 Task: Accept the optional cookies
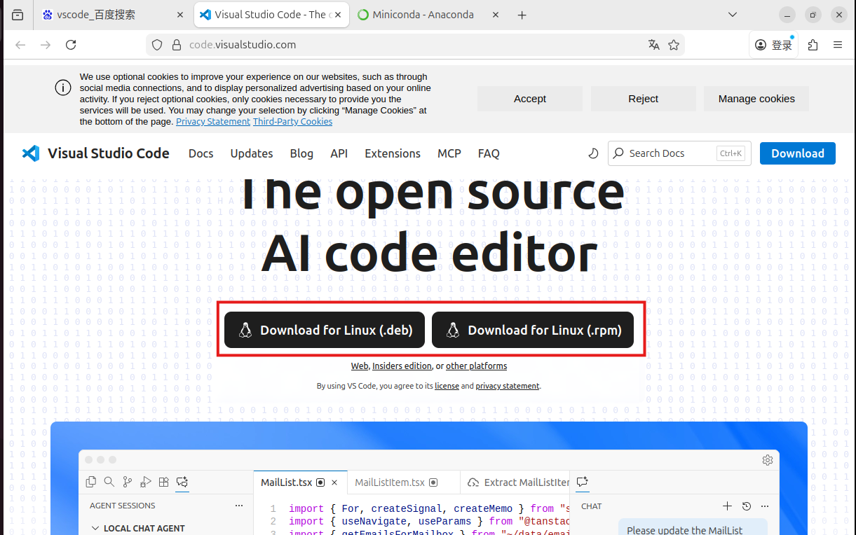pyautogui.click(x=529, y=99)
